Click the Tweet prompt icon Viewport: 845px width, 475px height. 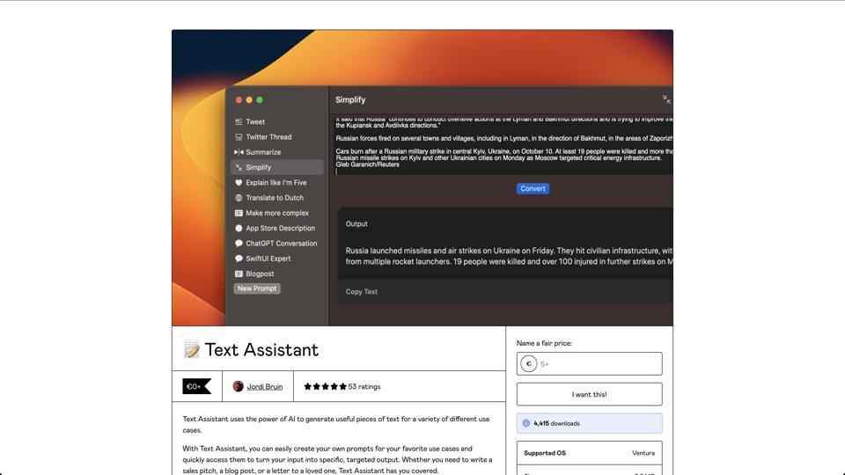click(239, 122)
